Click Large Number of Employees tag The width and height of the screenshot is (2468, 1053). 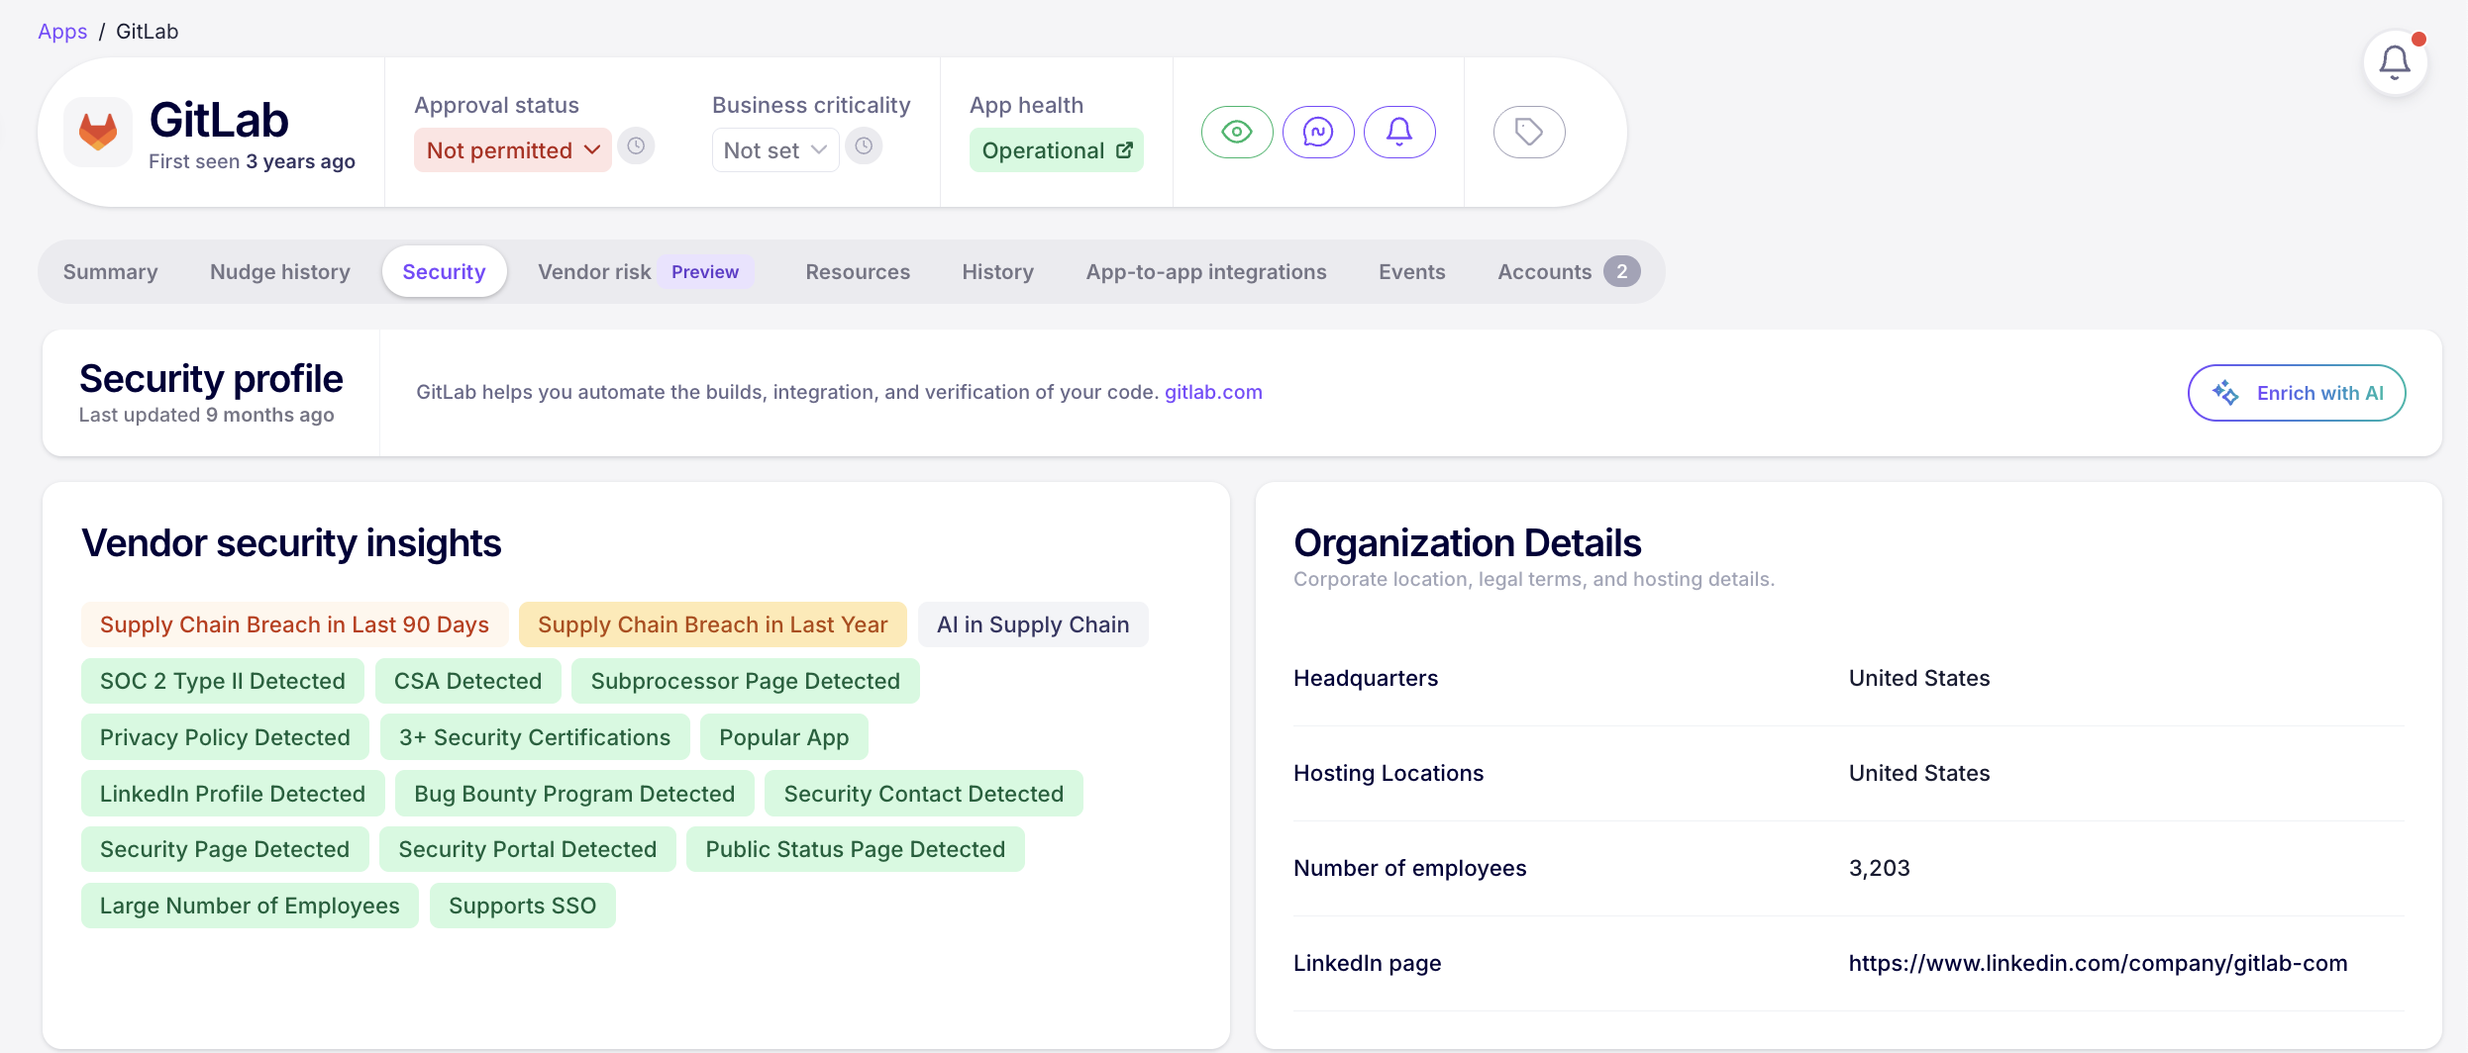pyautogui.click(x=250, y=906)
